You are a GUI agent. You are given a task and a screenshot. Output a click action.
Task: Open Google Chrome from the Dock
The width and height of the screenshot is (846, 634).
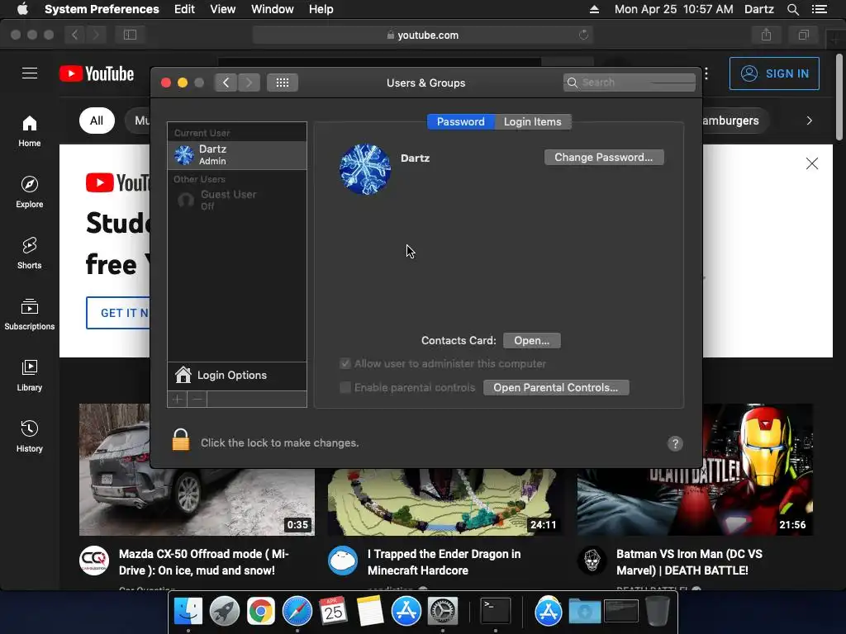pyautogui.click(x=260, y=612)
